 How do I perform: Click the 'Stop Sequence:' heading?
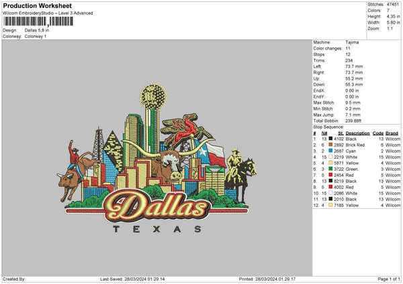(x=328, y=127)
